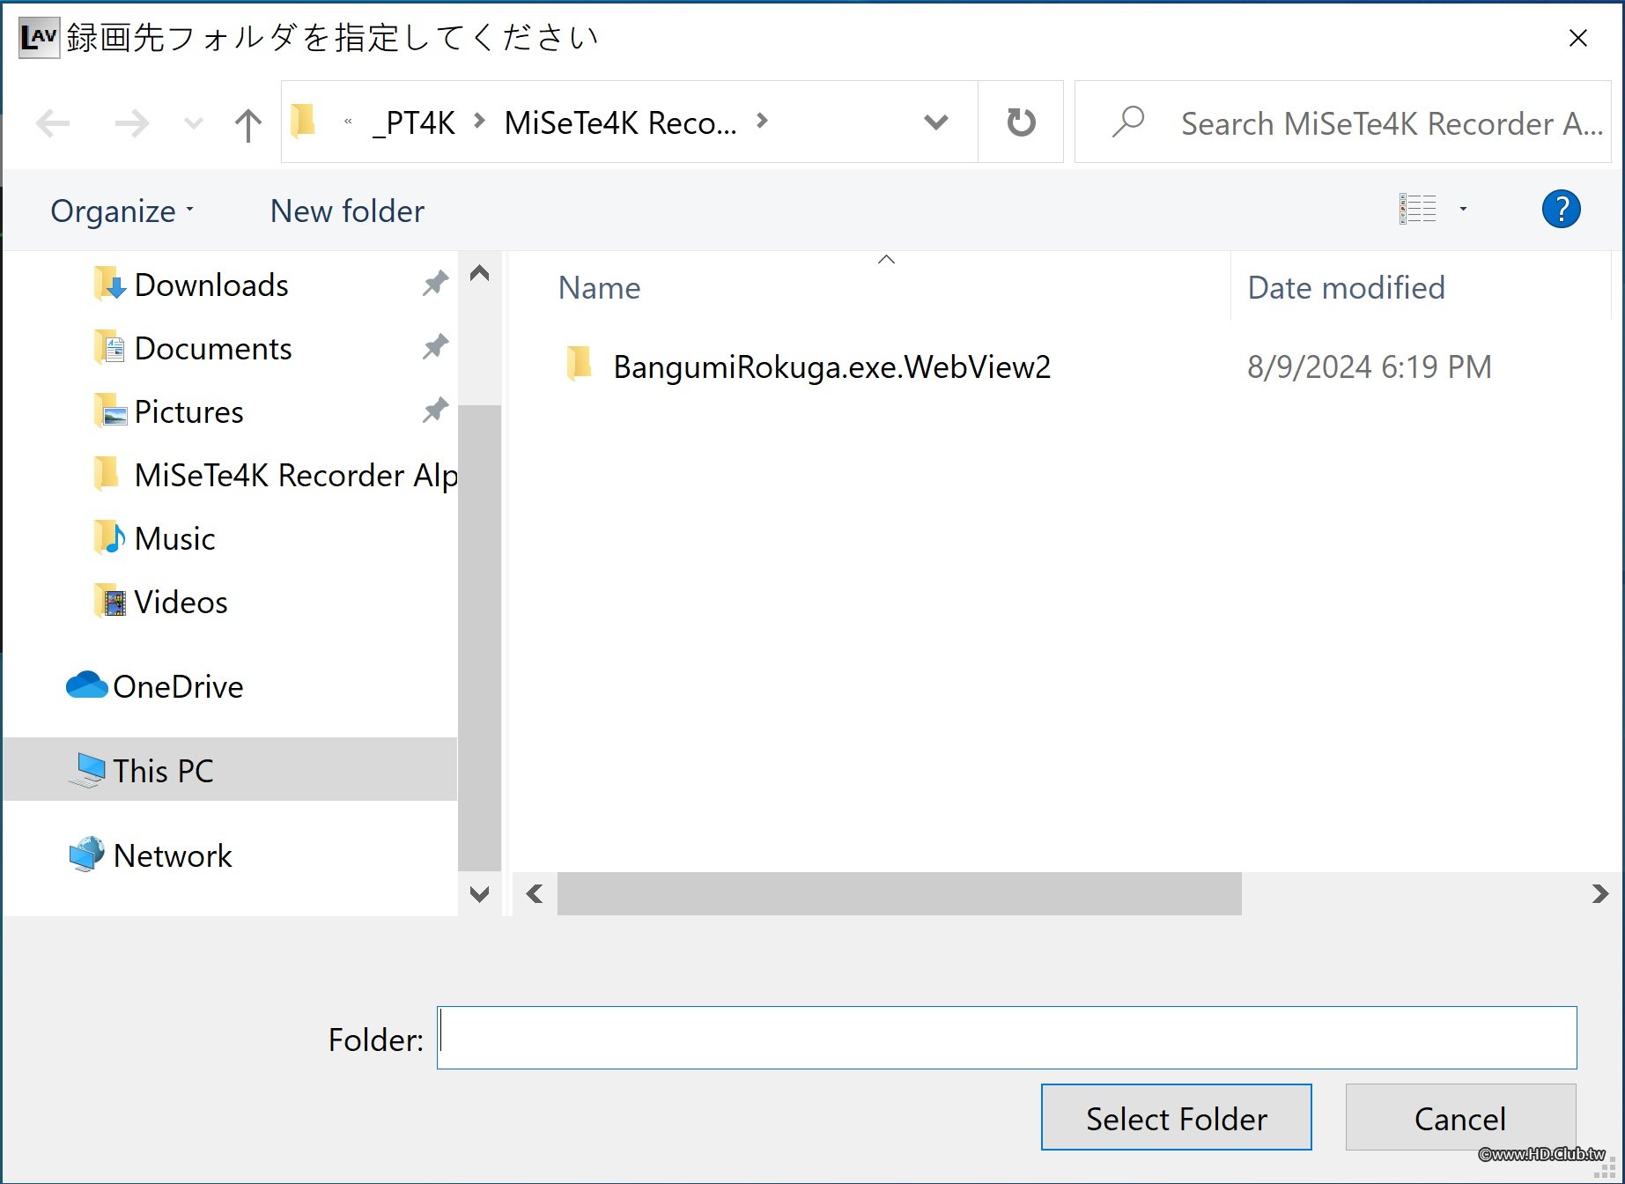This screenshot has width=1625, height=1184.
Task: Go back with the left arrow
Action: pos(53,123)
